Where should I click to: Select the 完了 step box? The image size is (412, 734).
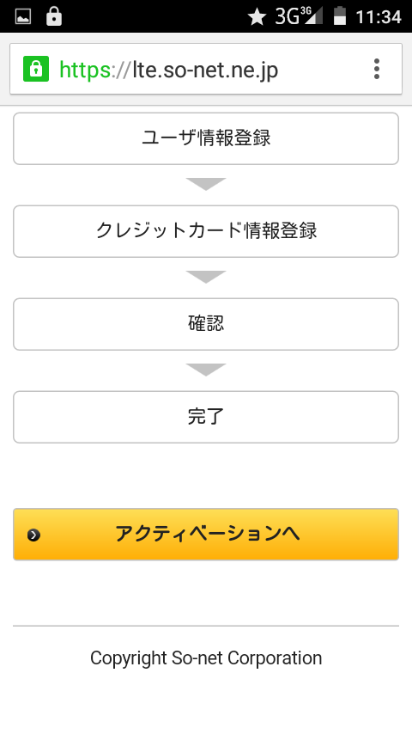[x=206, y=417]
